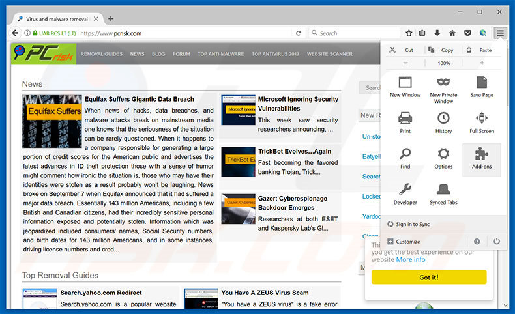Click the Print icon
The image size is (515, 314).
[x=405, y=124]
